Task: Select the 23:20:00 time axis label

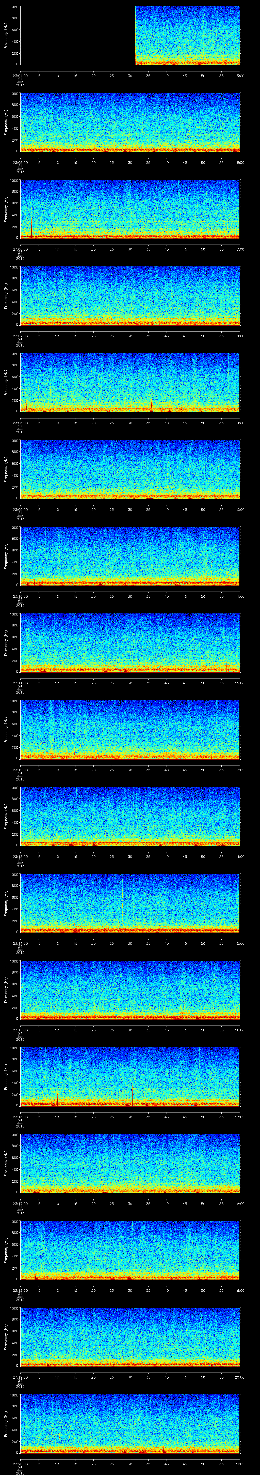Action: (x=20, y=1464)
